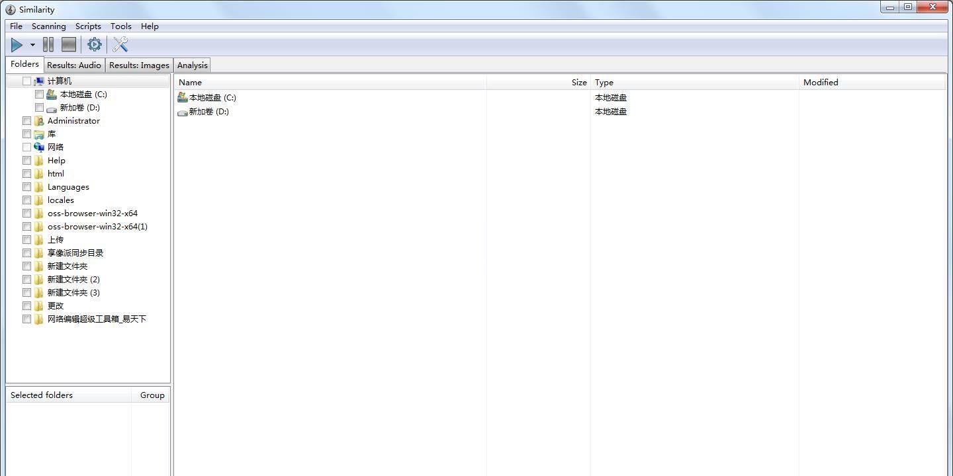Click the 更改 folder icon

[39, 306]
